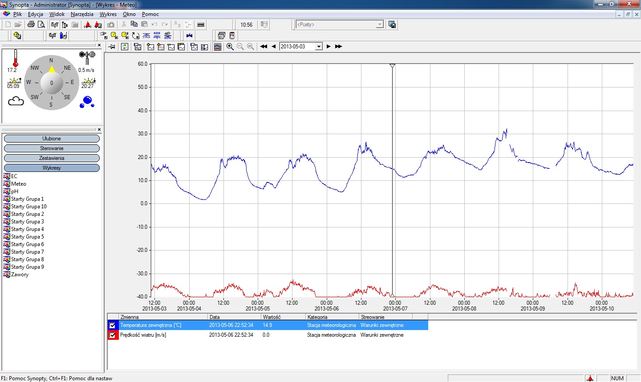
Task: Click the blue valve icon
Action: click(x=189, y=36)
